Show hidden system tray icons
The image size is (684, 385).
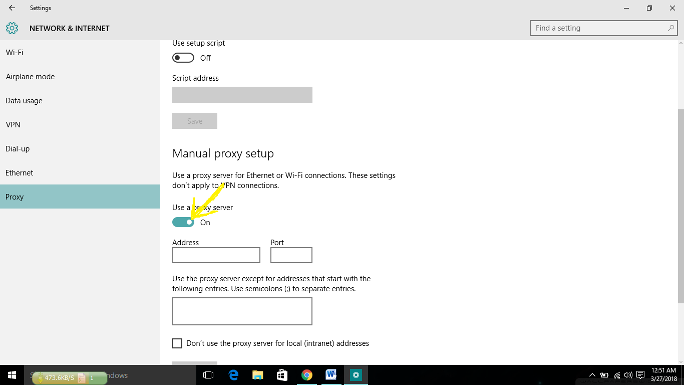tap(592, 375)
